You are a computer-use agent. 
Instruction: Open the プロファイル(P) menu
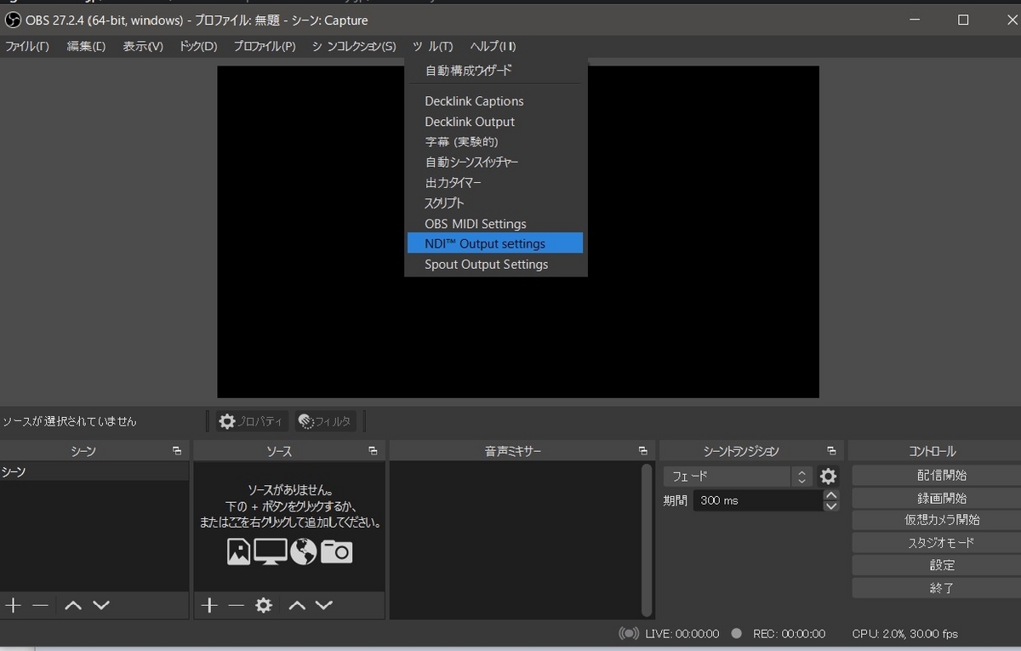(265, 46)
